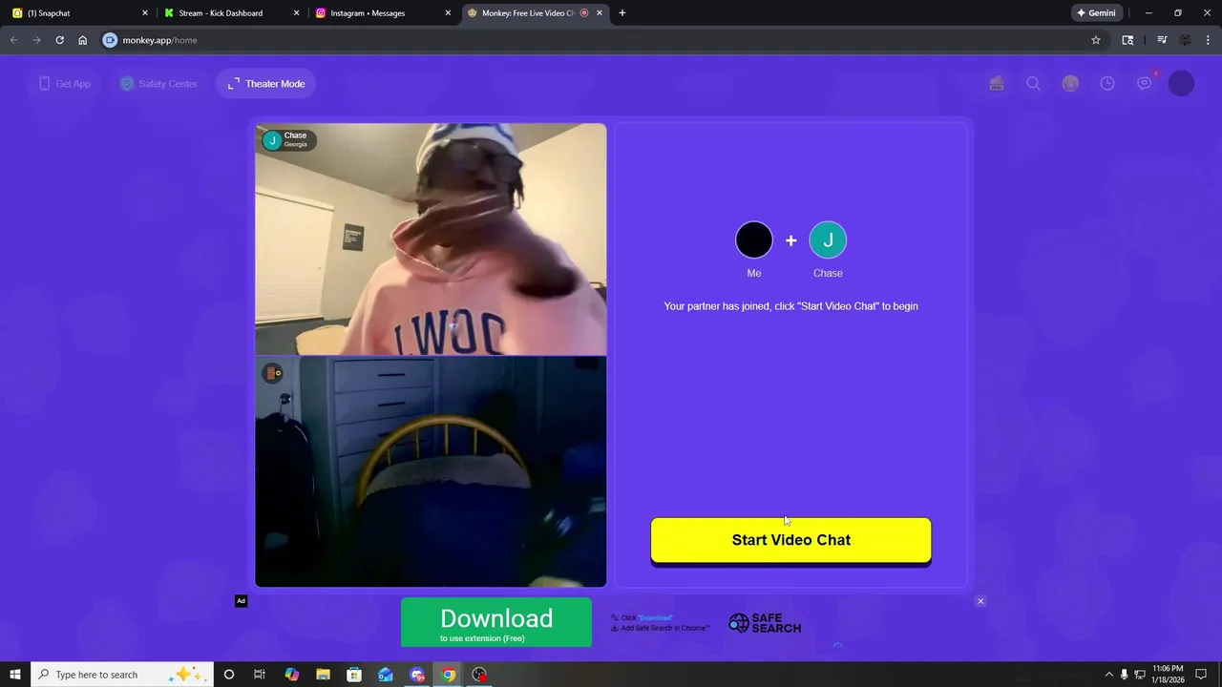Click the camera site-info icon in address bar
Viewport: 1222px width, 687px height.
tap(110, 40)
